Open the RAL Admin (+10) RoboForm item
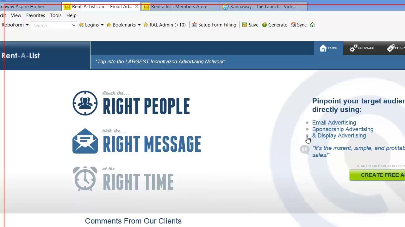 coord(165,25)
